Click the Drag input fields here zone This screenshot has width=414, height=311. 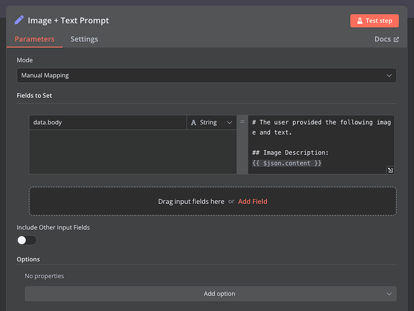tap(191, 201)
